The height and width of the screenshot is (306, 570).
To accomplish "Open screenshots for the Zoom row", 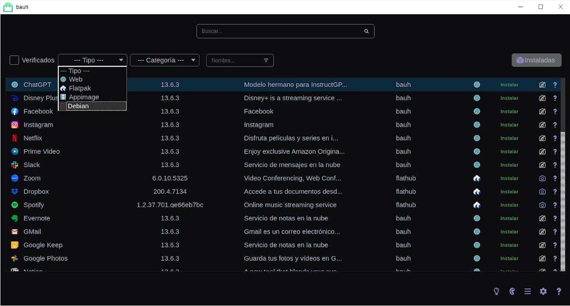I will [x=542, y=178].
